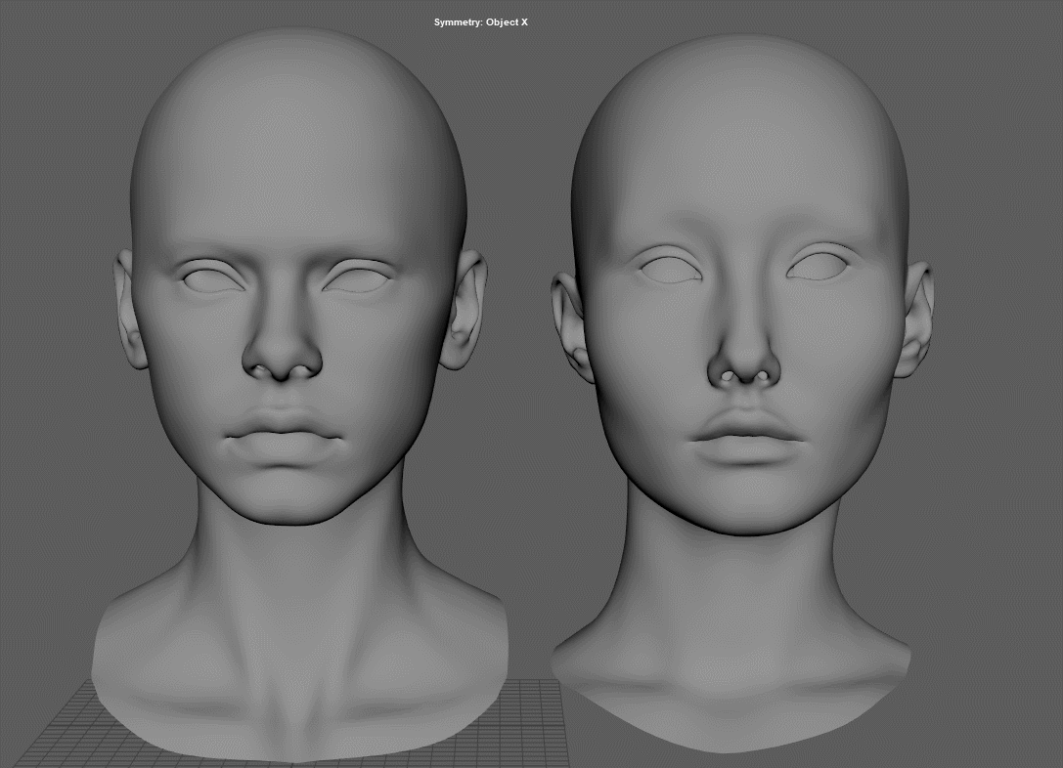Select the left head model's nose tip
The image size is (1063, 768).
[282, 358]
